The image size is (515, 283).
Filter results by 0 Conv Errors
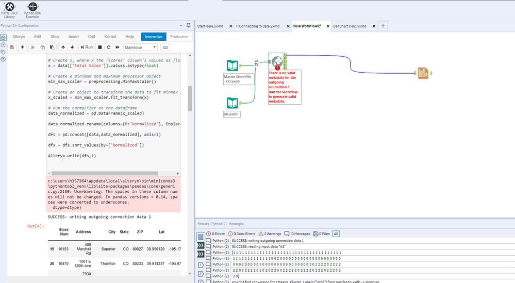coord(242,234)
